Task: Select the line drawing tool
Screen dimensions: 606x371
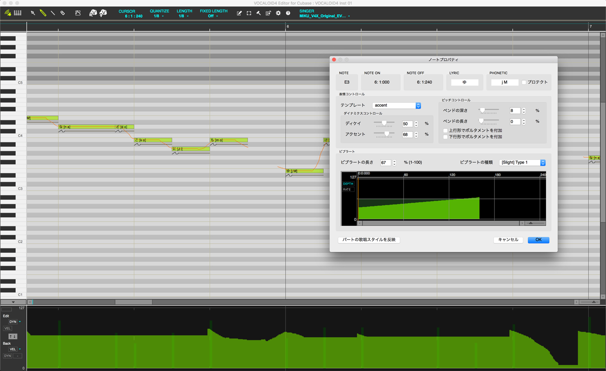Action: pyautogui.click(x=53, y=13)
